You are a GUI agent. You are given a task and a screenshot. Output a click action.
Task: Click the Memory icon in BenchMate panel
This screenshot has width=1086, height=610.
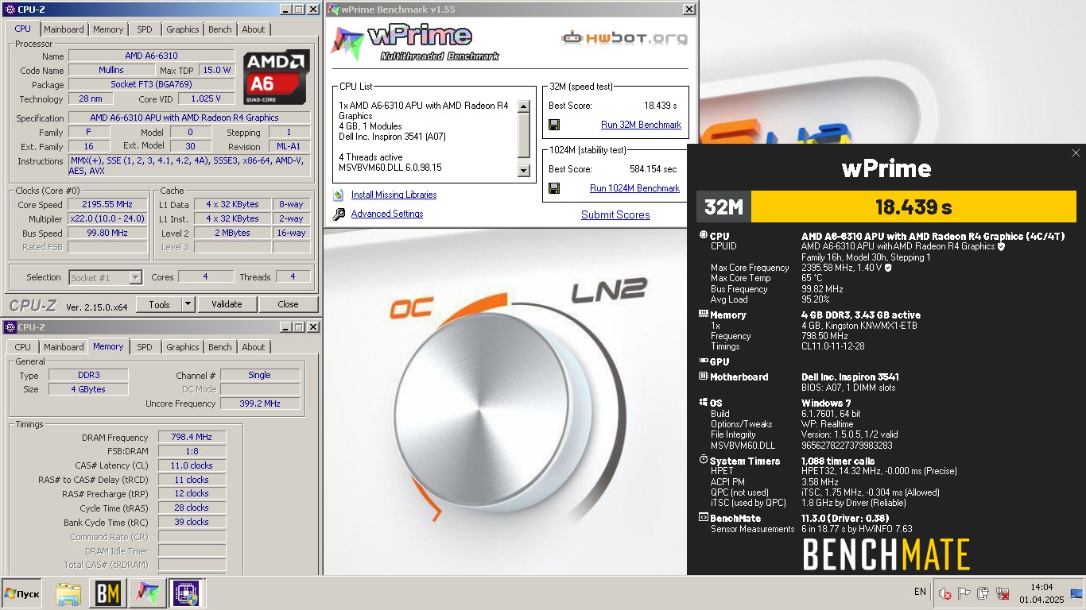click(703, 315)
